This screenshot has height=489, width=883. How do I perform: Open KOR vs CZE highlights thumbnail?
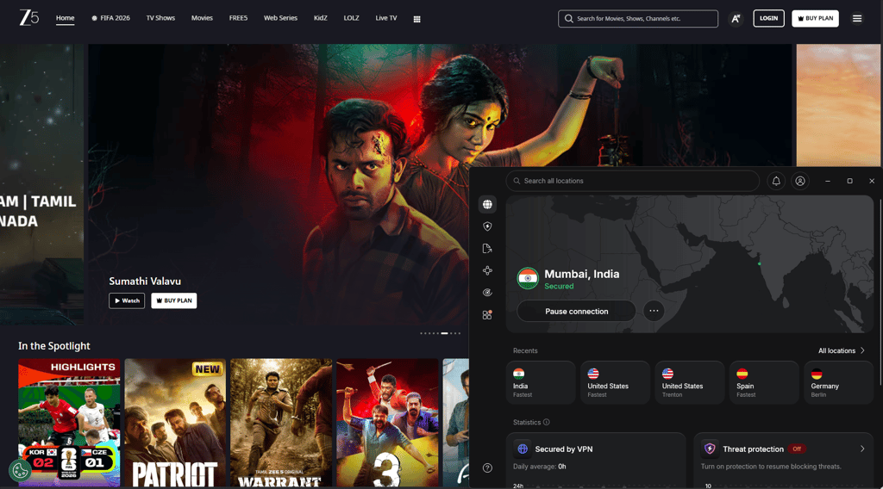click(69, 423)
